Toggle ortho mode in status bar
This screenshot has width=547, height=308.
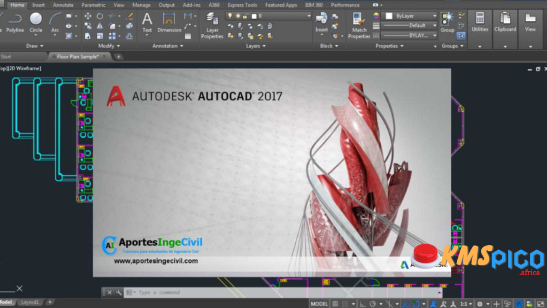click(x=362, y=304)
